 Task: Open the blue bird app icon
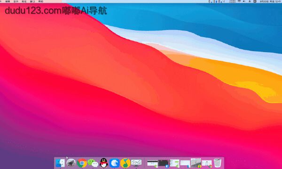115,163
